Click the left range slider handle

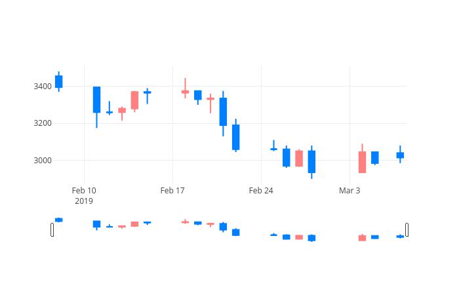(x=52, y=229)
